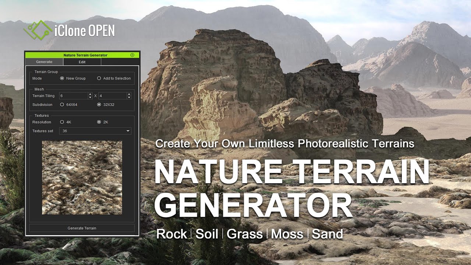Switch to the Generate tab

pyautogui.click(x=44, y=62)
